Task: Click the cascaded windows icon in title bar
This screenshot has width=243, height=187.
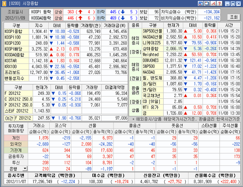Action: pyautogui.click(x=207, y=4)
